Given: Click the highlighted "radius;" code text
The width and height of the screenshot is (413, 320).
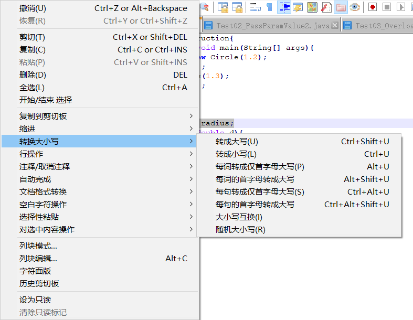Looking at the screenshot, I should coord(217,123).
